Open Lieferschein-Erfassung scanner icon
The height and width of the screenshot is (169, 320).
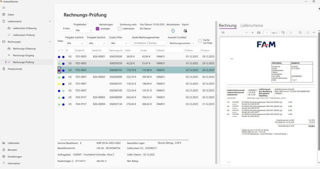[9, 28]
